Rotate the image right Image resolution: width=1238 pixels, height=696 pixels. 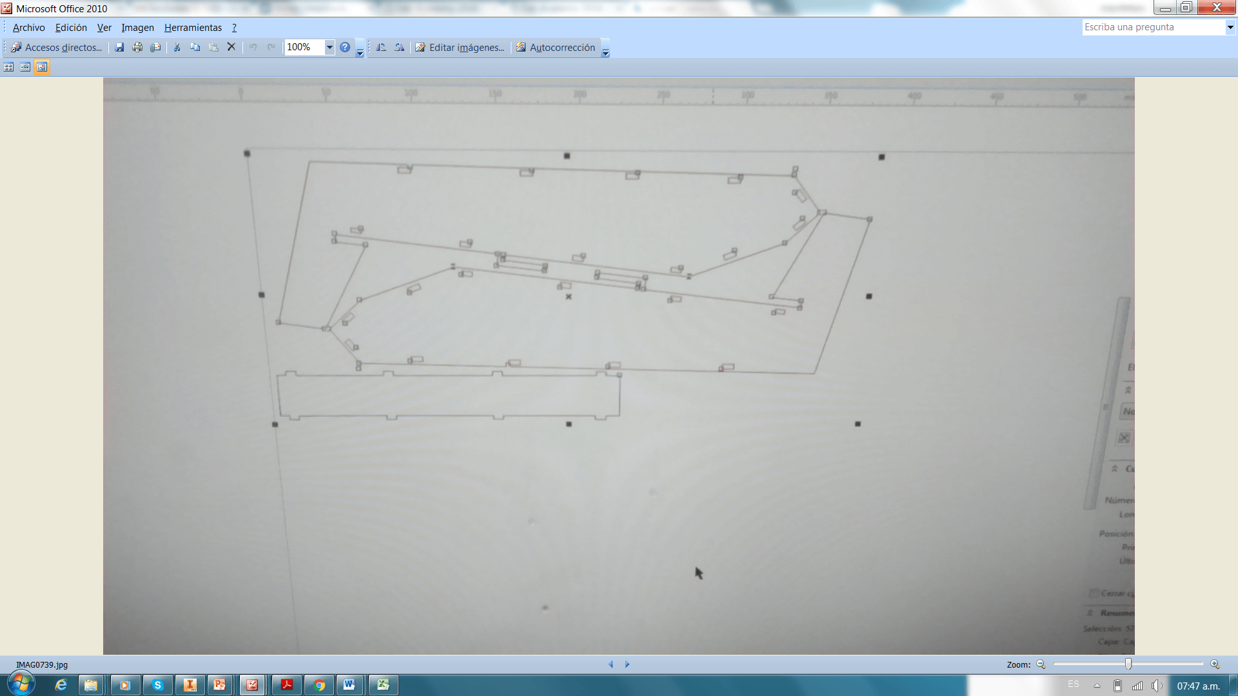pyautogui.click(x=399, y=47)
